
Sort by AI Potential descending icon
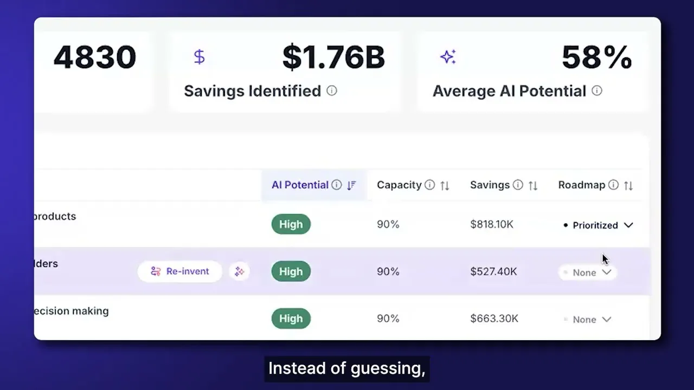click(x=351, y=185)
